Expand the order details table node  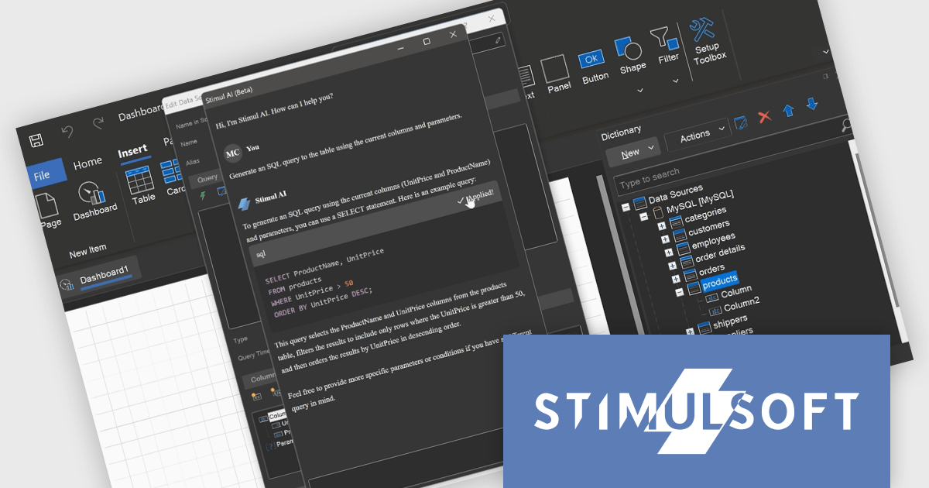click(x=673, y=265)
